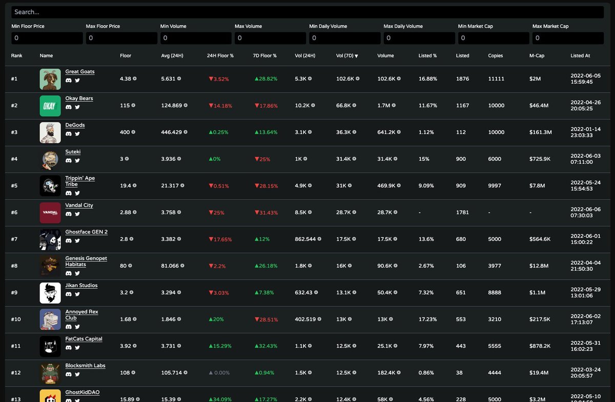Open Okay Bears Discord icon
This screenshot has width=615, height=402.
pyautogui.click(x=69, y=107)
